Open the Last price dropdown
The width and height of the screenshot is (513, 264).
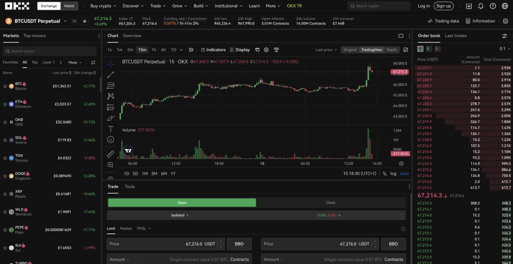tap(326, 49)
